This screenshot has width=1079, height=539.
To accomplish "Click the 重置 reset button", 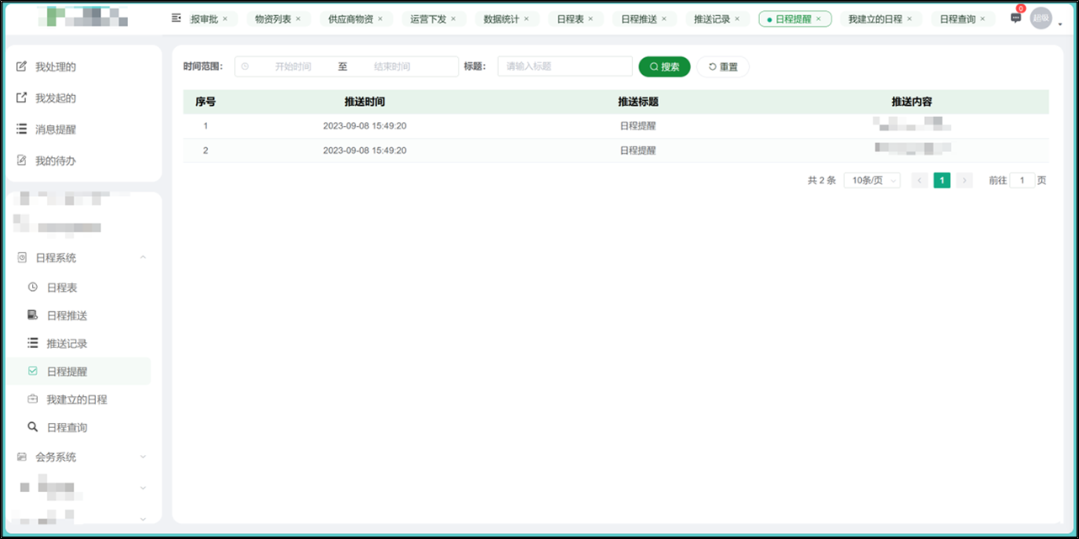I will [x=723, y=66].
